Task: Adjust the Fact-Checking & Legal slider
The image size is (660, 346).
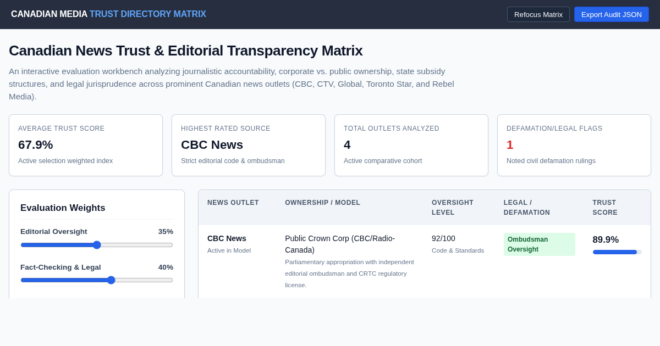Action: pos(97,280)
